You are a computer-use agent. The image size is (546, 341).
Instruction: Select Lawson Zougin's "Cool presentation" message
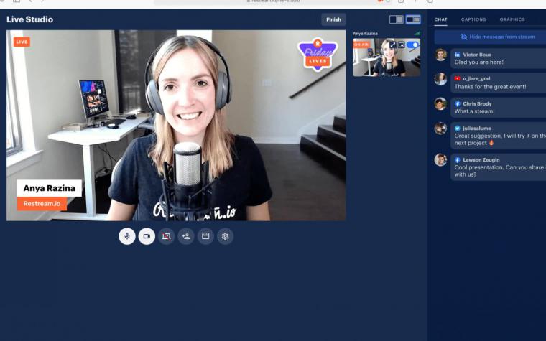[500, 171]
